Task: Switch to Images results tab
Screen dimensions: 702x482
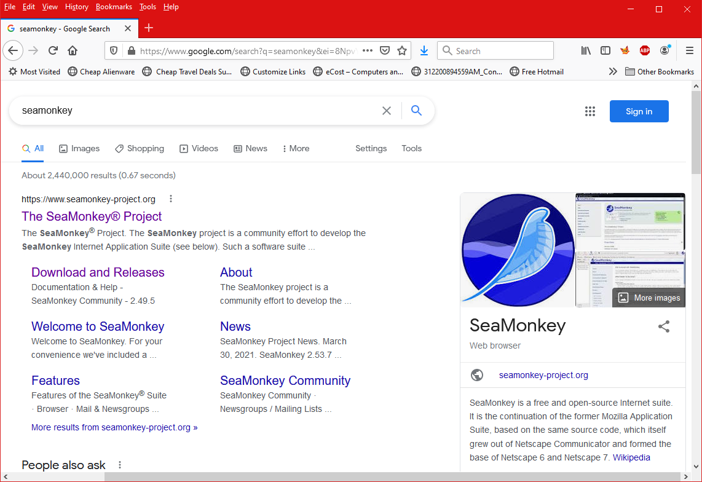Action: 79,148
